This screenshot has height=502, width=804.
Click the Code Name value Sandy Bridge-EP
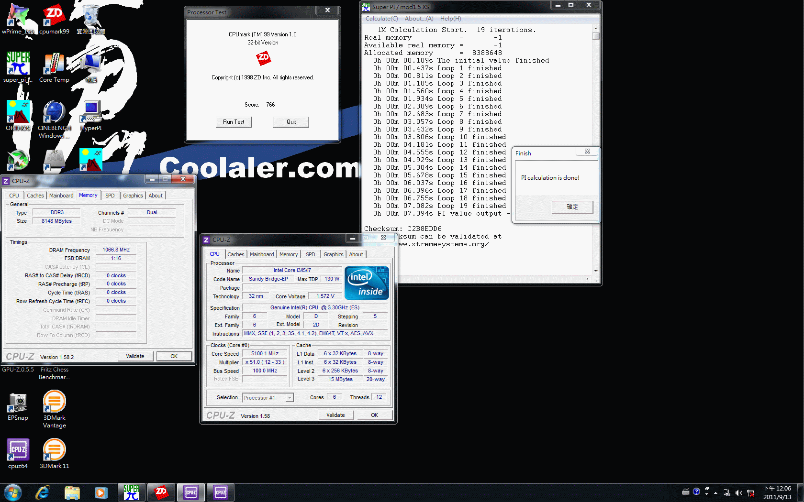[x=268, y=279]
